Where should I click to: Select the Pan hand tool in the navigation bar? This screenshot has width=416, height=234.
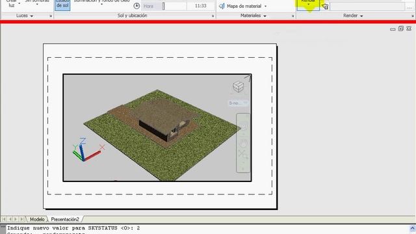point(243,144)
